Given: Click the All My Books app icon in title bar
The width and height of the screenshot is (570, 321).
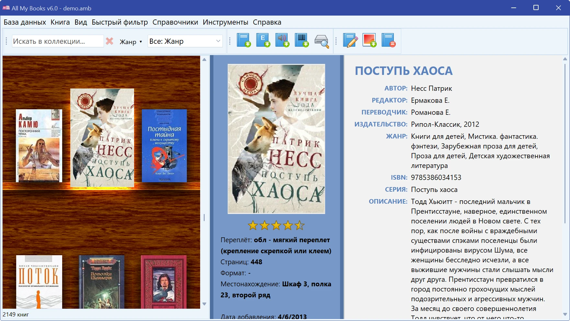Looking at the screenshot, I should [x=6, y=8].
